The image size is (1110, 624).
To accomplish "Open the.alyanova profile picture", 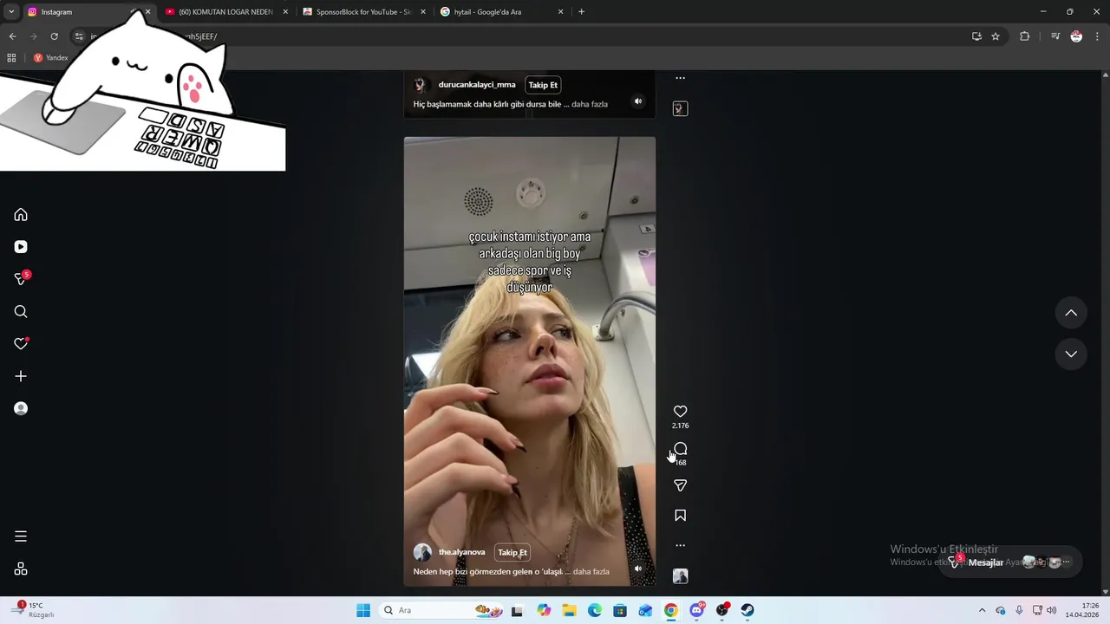I will coord(422,552).
